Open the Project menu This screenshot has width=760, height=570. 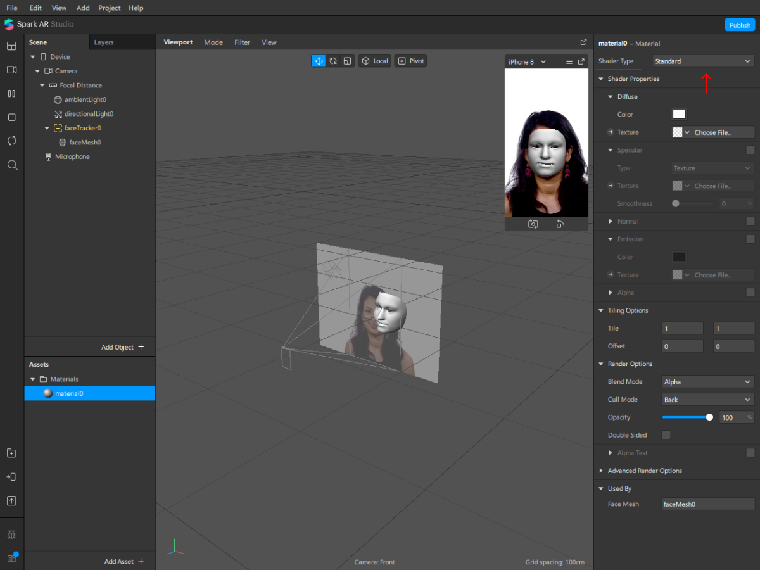[x=110, y=8]
